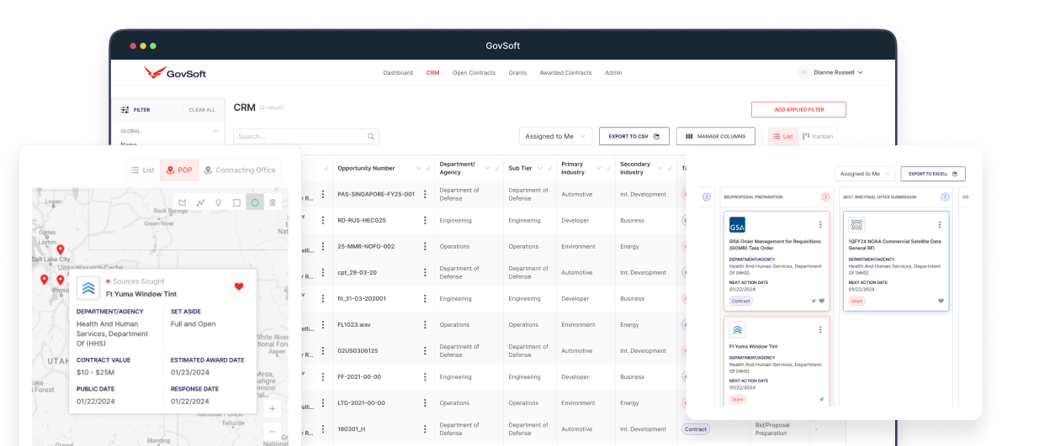Select the rectangle draw tool on map
Viewport: 1039px width, 446px height.
(x=236, y=202)
